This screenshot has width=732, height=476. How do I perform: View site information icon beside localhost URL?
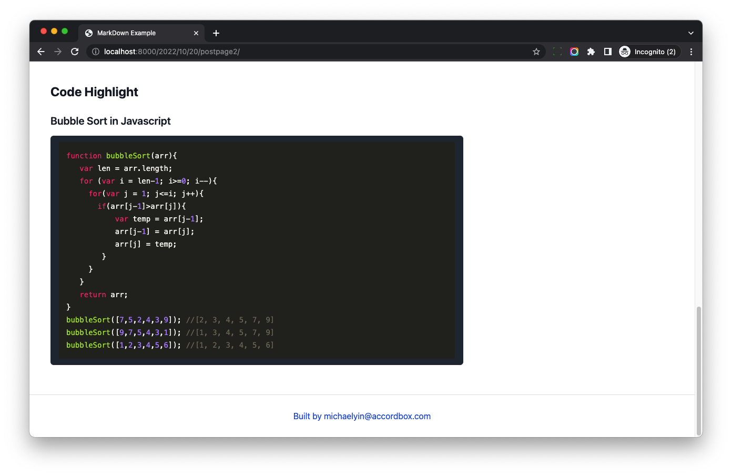(x=96, y=52)
